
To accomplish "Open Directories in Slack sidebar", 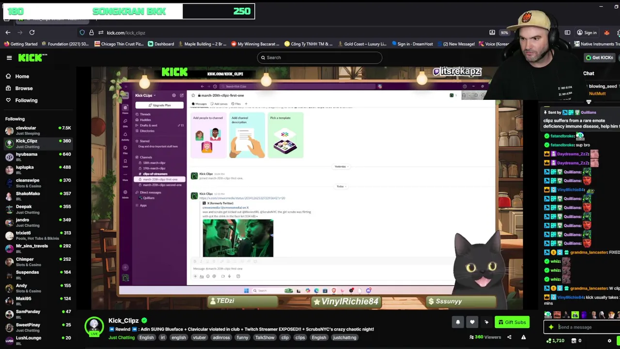I will coord(147,131).
